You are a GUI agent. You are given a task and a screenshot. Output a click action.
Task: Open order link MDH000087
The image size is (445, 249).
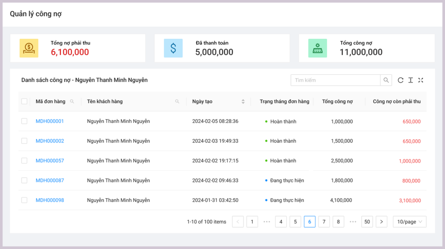[50, 180]
